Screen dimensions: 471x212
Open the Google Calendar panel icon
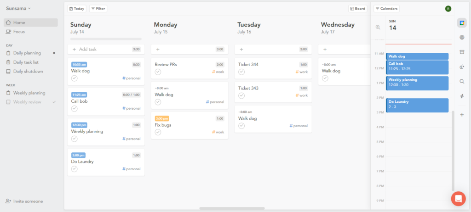pyautogui.click(x=462, y=23)
